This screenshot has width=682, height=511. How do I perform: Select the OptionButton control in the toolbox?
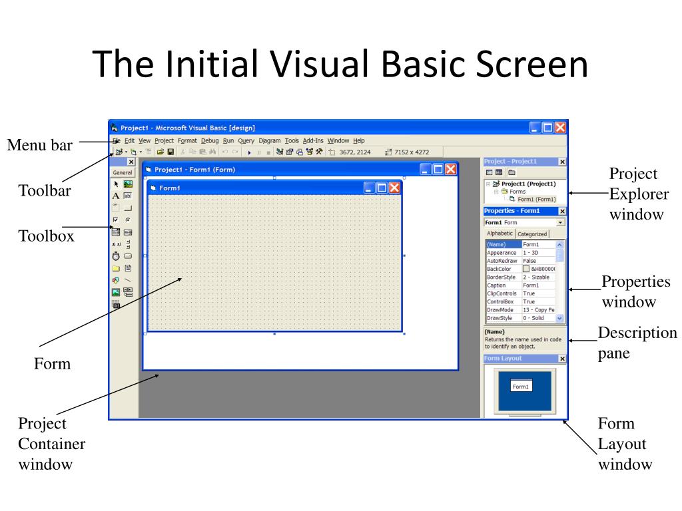click(x=128, y=220)
